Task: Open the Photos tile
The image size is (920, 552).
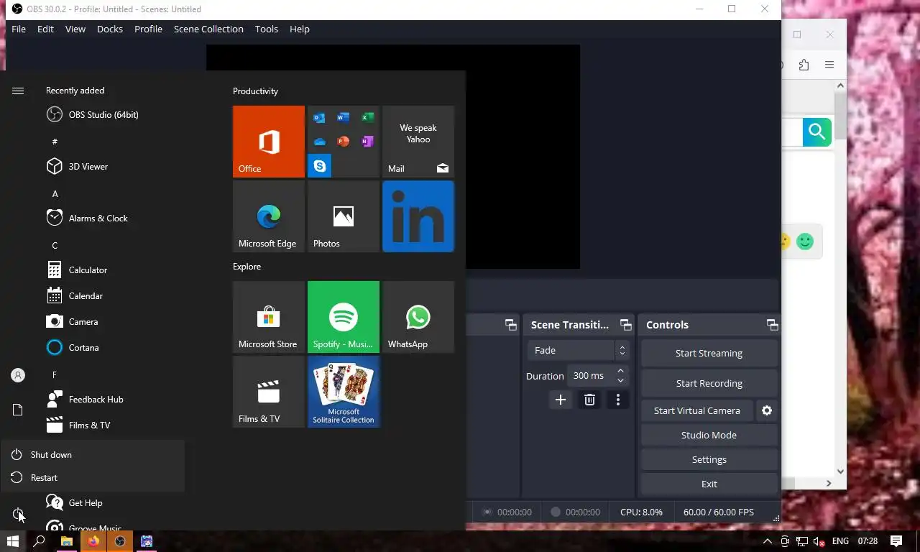Action: pos(344,216)
